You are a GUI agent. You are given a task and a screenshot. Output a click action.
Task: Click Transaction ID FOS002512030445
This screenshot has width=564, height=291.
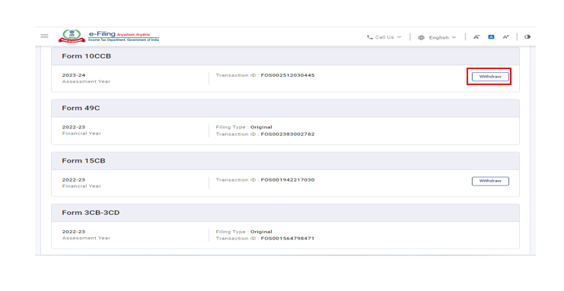[265, 75]
